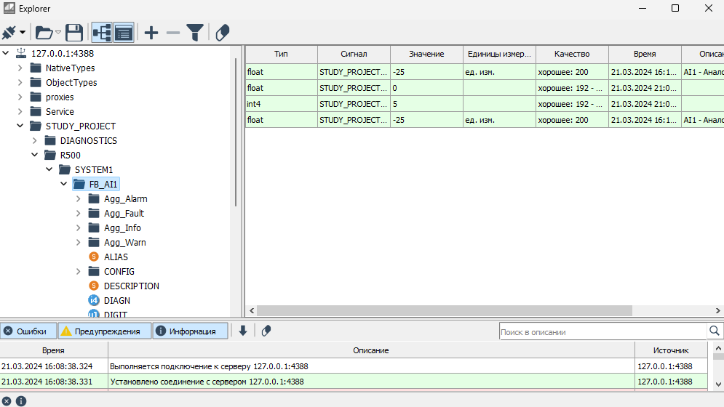Click the search magnifier icon
The image size is (724, 407).
coord(715,331)
